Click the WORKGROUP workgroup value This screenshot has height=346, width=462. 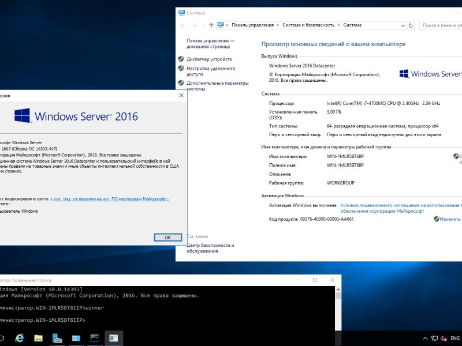340,183
